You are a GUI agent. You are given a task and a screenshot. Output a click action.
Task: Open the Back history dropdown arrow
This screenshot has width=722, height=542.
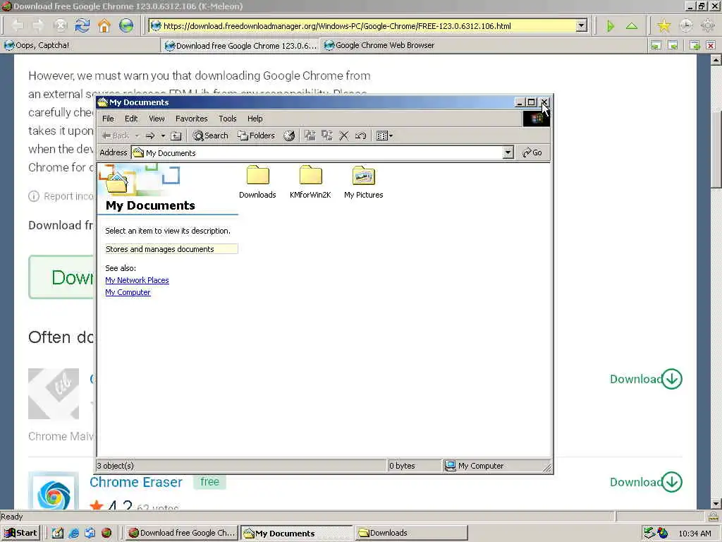(137, 135)
